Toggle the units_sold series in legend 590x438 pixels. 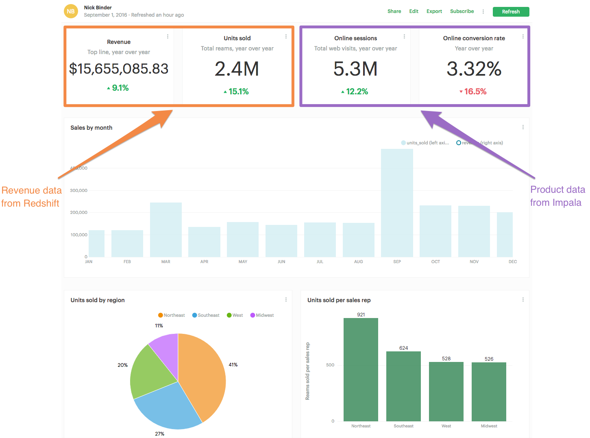click(425, 143)
